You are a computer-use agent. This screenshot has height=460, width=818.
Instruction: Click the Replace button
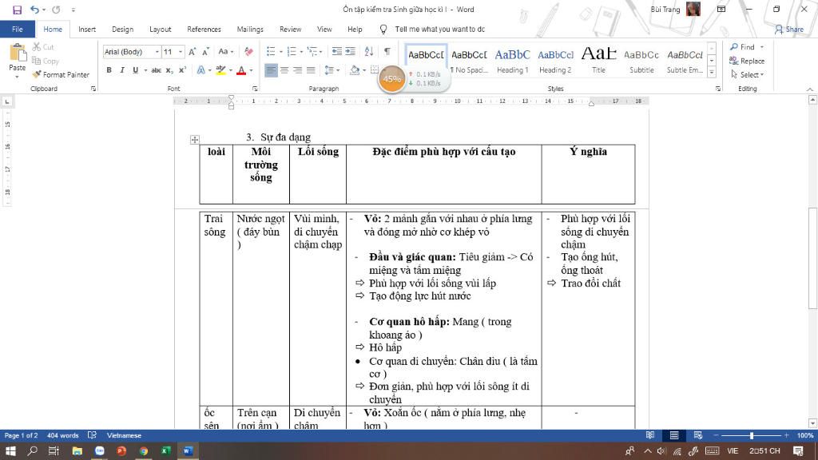coord(747,61)
